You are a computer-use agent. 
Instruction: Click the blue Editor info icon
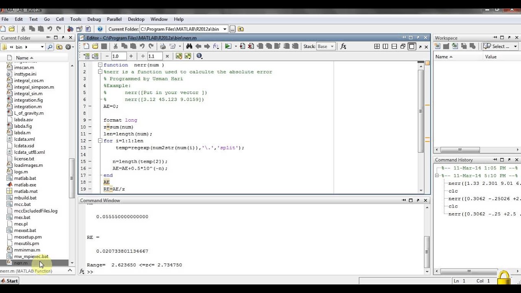pos(199,56)
